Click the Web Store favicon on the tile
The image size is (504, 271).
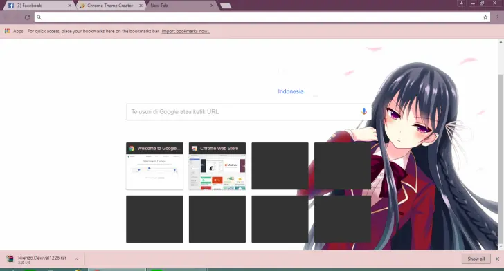[x=195, y=149]
